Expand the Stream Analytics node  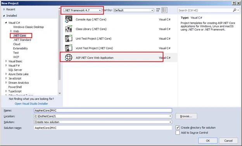(x=6, y=83)
